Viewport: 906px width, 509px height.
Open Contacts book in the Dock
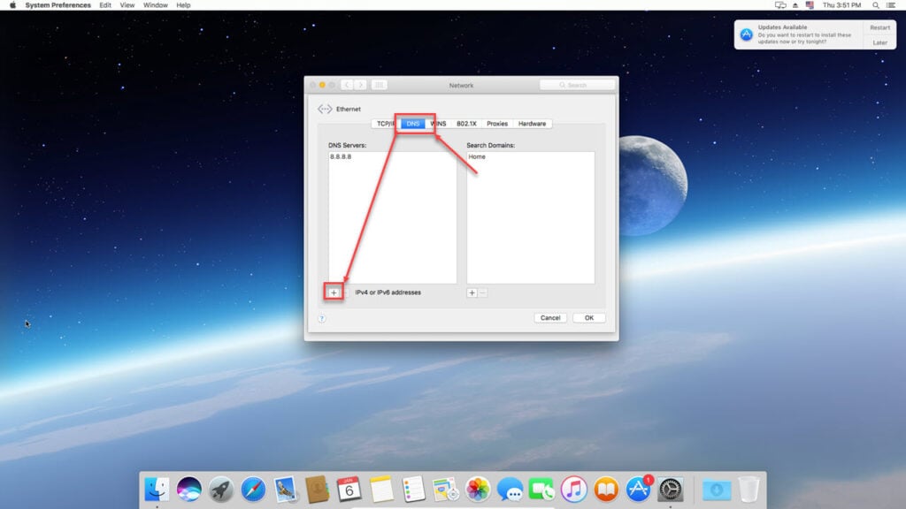point(318,490)
